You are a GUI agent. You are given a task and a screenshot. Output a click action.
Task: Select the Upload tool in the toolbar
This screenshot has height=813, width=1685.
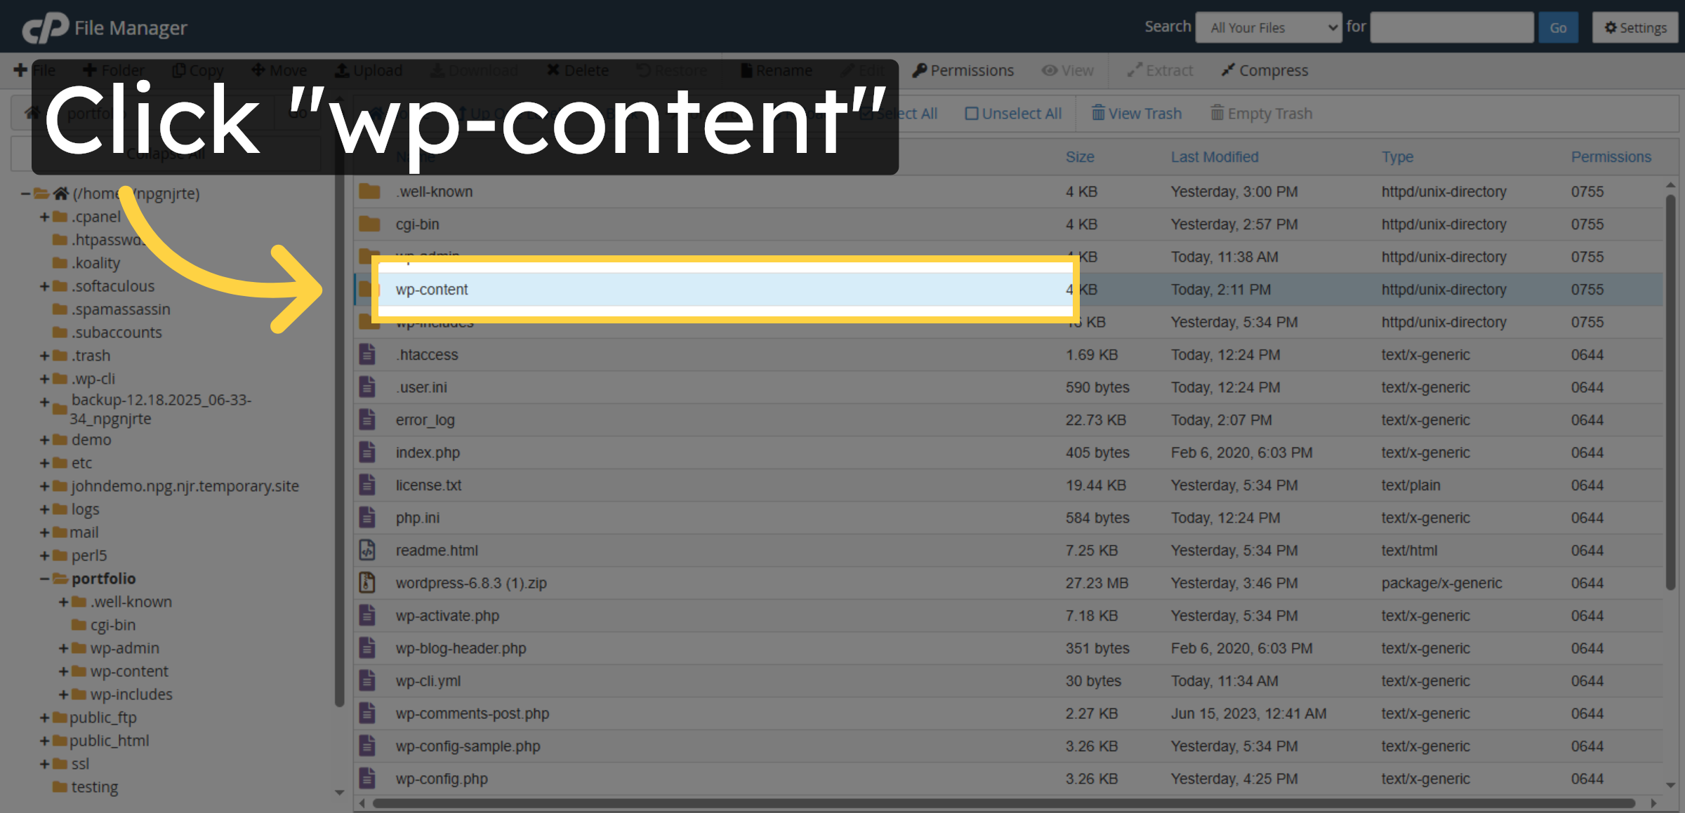(x=369, y=70)
